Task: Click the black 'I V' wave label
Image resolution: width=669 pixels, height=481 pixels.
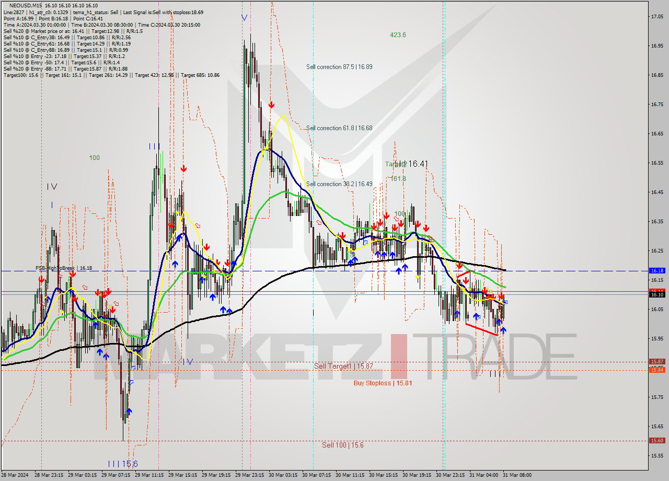Action: 52,187
